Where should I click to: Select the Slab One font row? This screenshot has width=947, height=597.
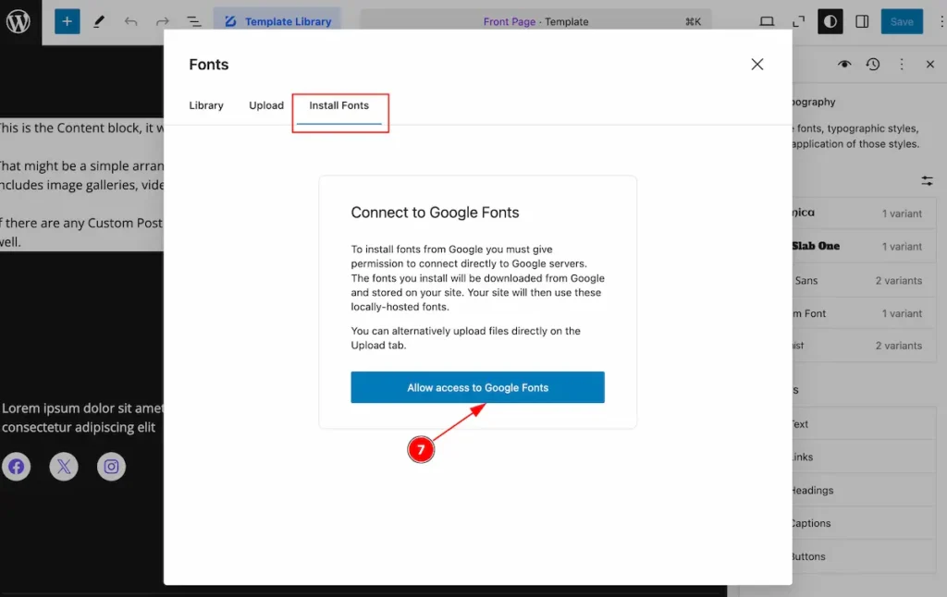865,246
